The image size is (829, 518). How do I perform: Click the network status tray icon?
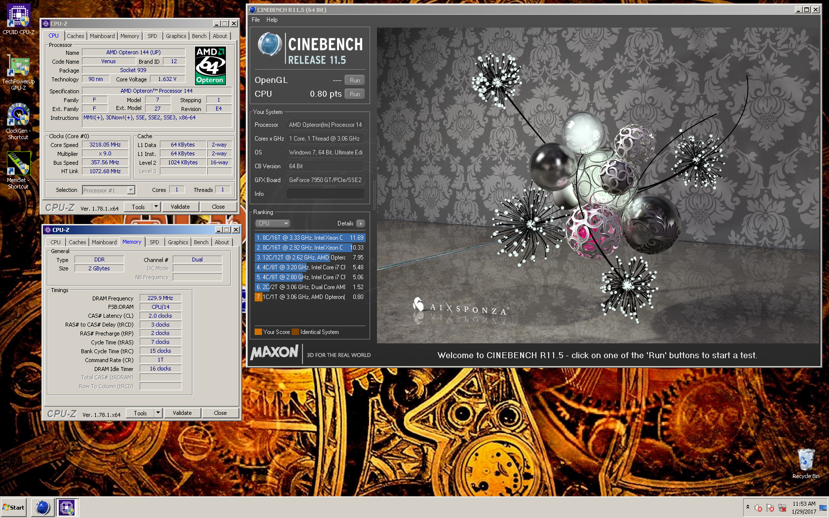click(x=782, y=508)
